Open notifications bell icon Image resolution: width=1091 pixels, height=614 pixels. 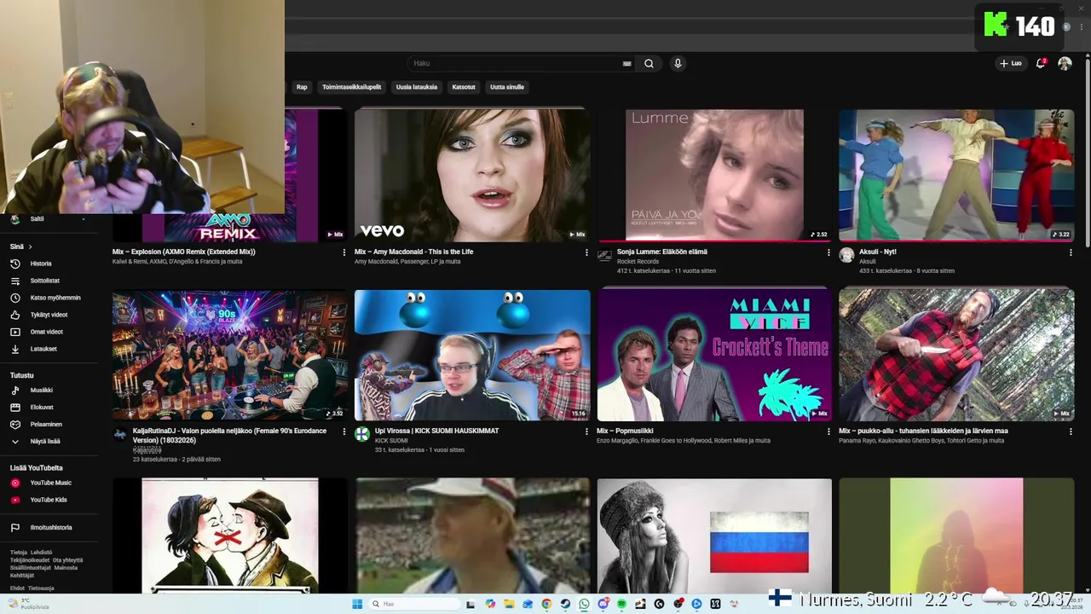click(x=1040, y=63)
